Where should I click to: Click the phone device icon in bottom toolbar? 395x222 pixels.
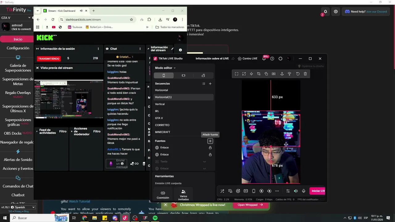click(254, 191)
